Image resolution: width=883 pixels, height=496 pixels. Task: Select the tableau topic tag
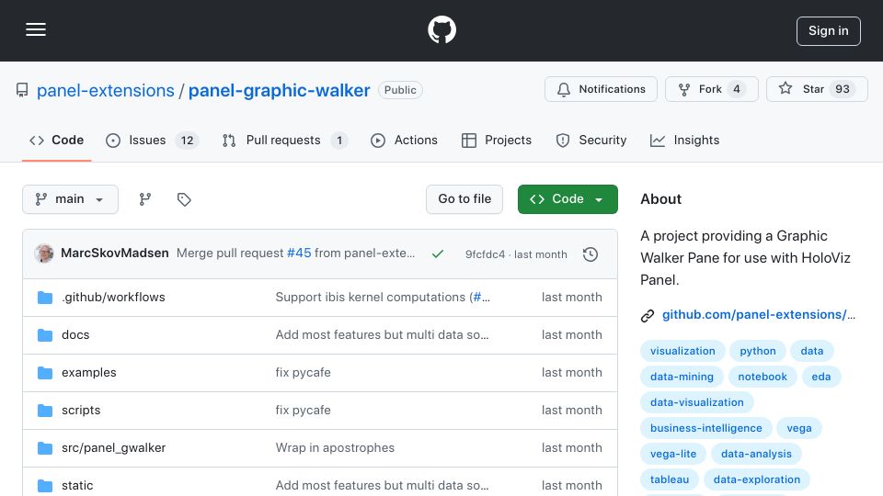(x=670, y=479)
